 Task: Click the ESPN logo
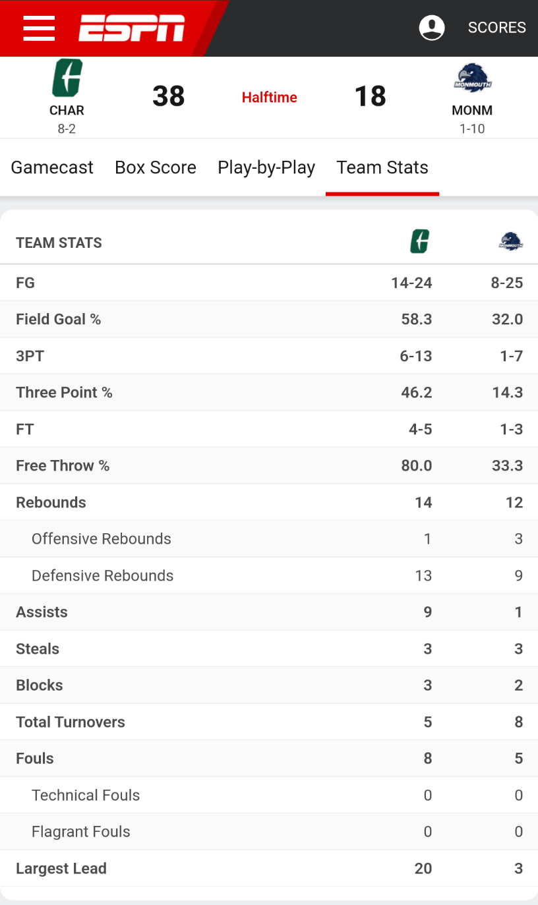132,28
